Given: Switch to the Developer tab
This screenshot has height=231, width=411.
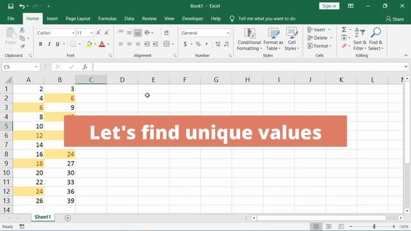Looking at the screenshot, I should pos(193,19).
